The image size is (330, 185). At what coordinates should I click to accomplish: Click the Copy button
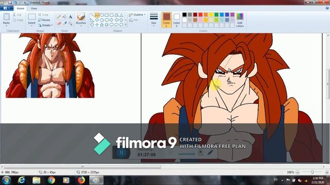pyautogui.click(x=18, y=20)
